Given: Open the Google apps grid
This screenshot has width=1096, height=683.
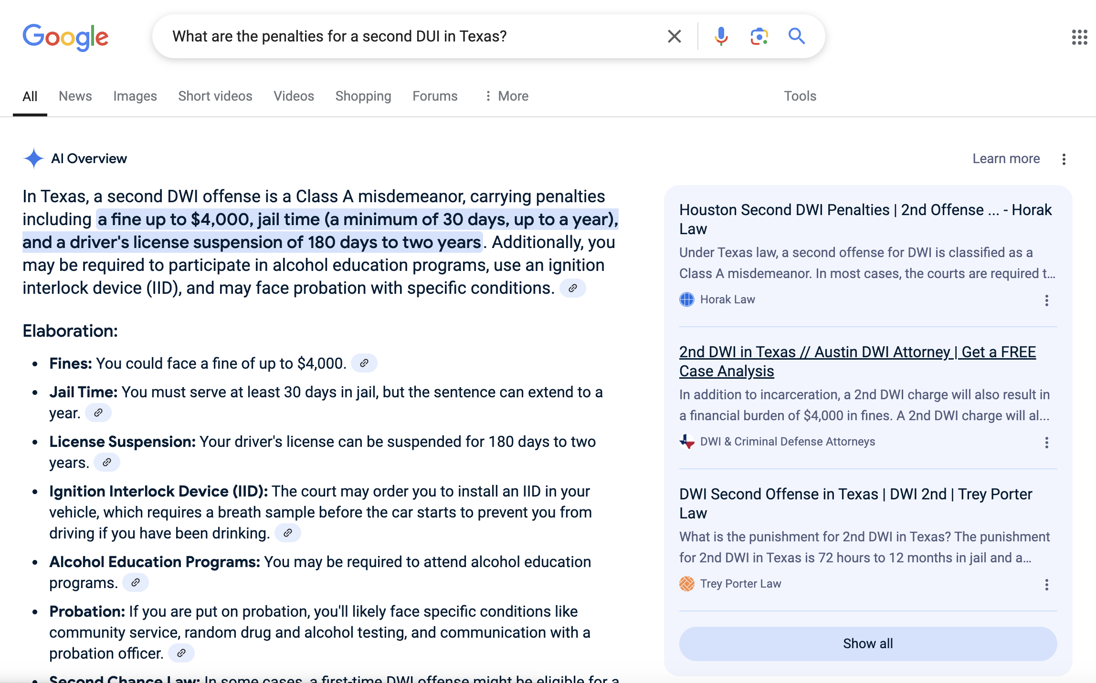Looking at the screenshot, I should [1079, 37].
